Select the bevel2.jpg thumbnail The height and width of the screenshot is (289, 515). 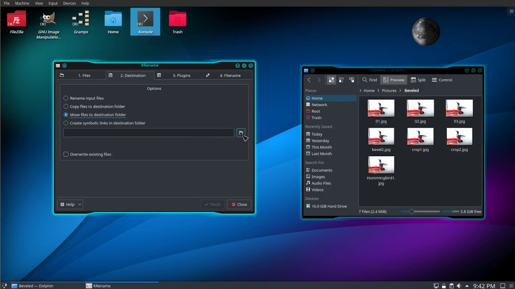point(381,137)
